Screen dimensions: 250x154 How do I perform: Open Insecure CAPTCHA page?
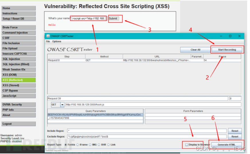coord(19,54)
